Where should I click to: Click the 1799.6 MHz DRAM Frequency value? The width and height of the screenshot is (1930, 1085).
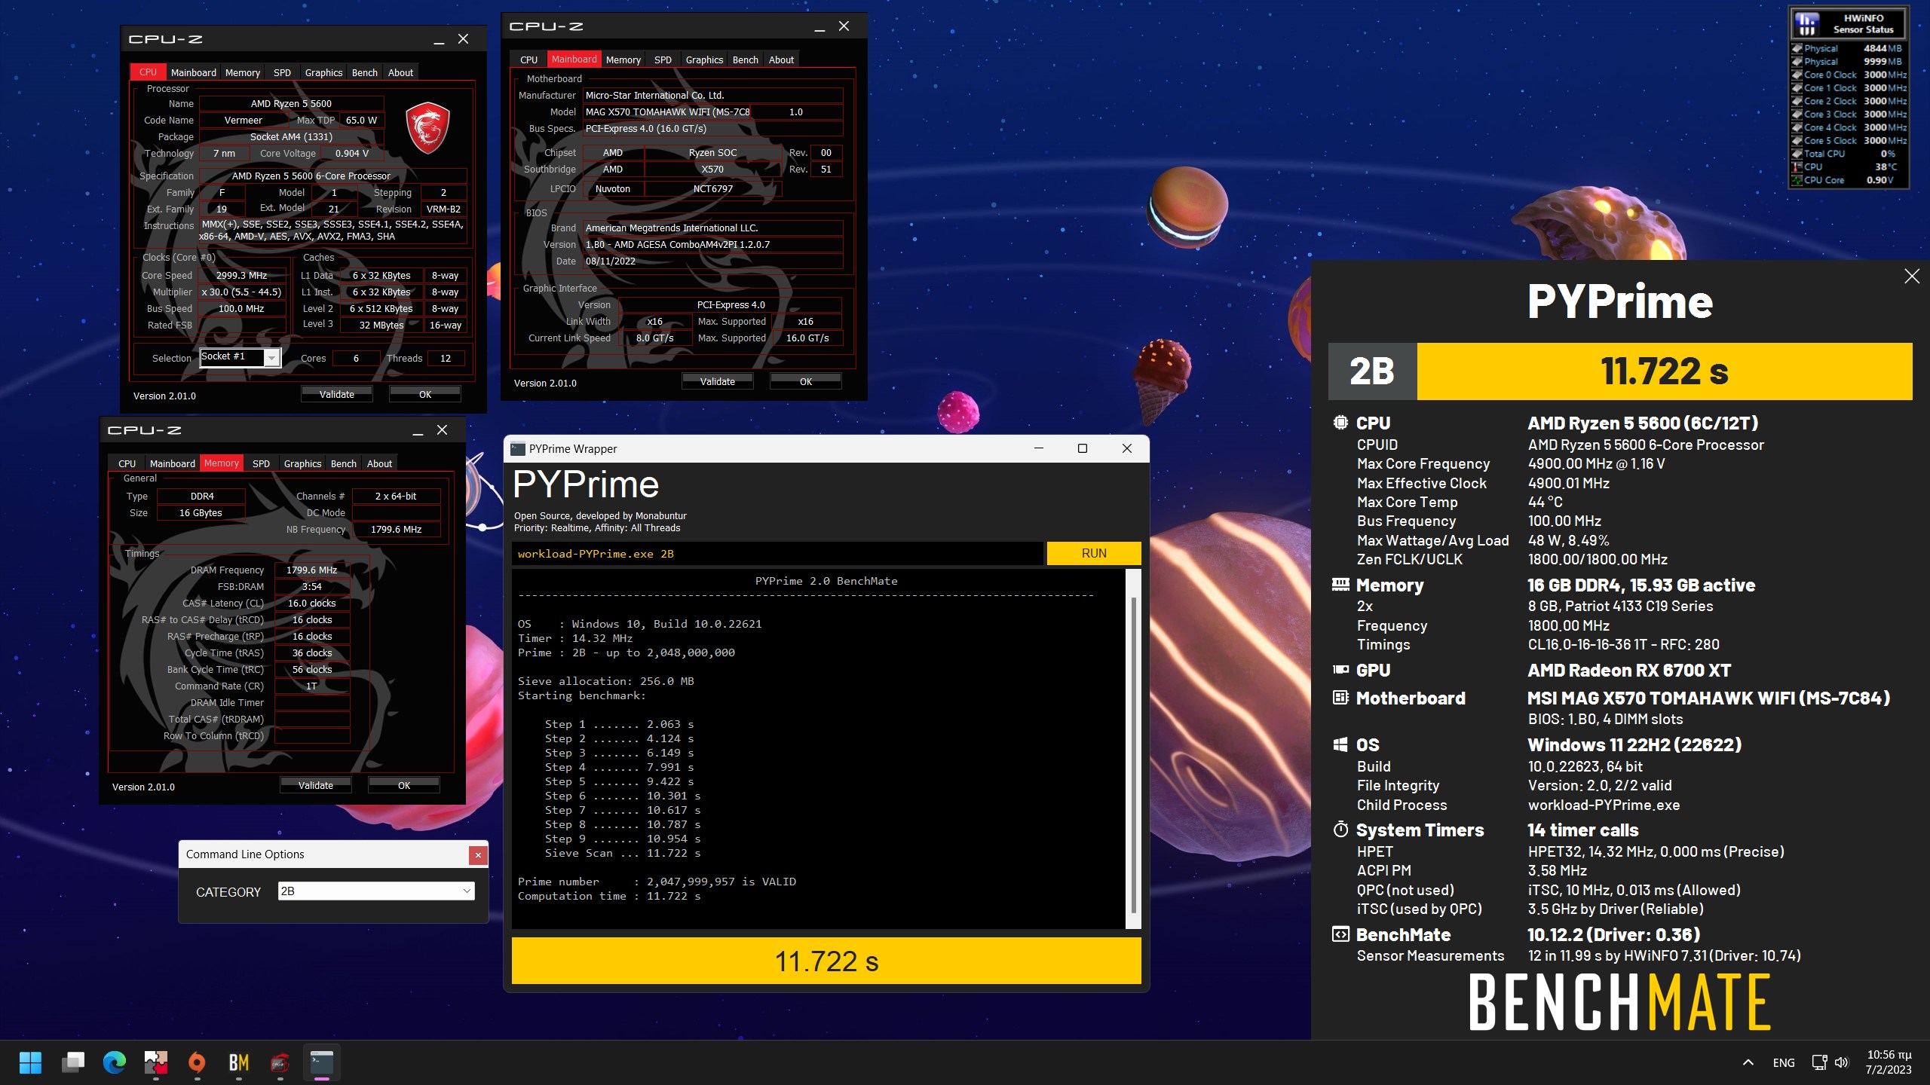(311, 570)
